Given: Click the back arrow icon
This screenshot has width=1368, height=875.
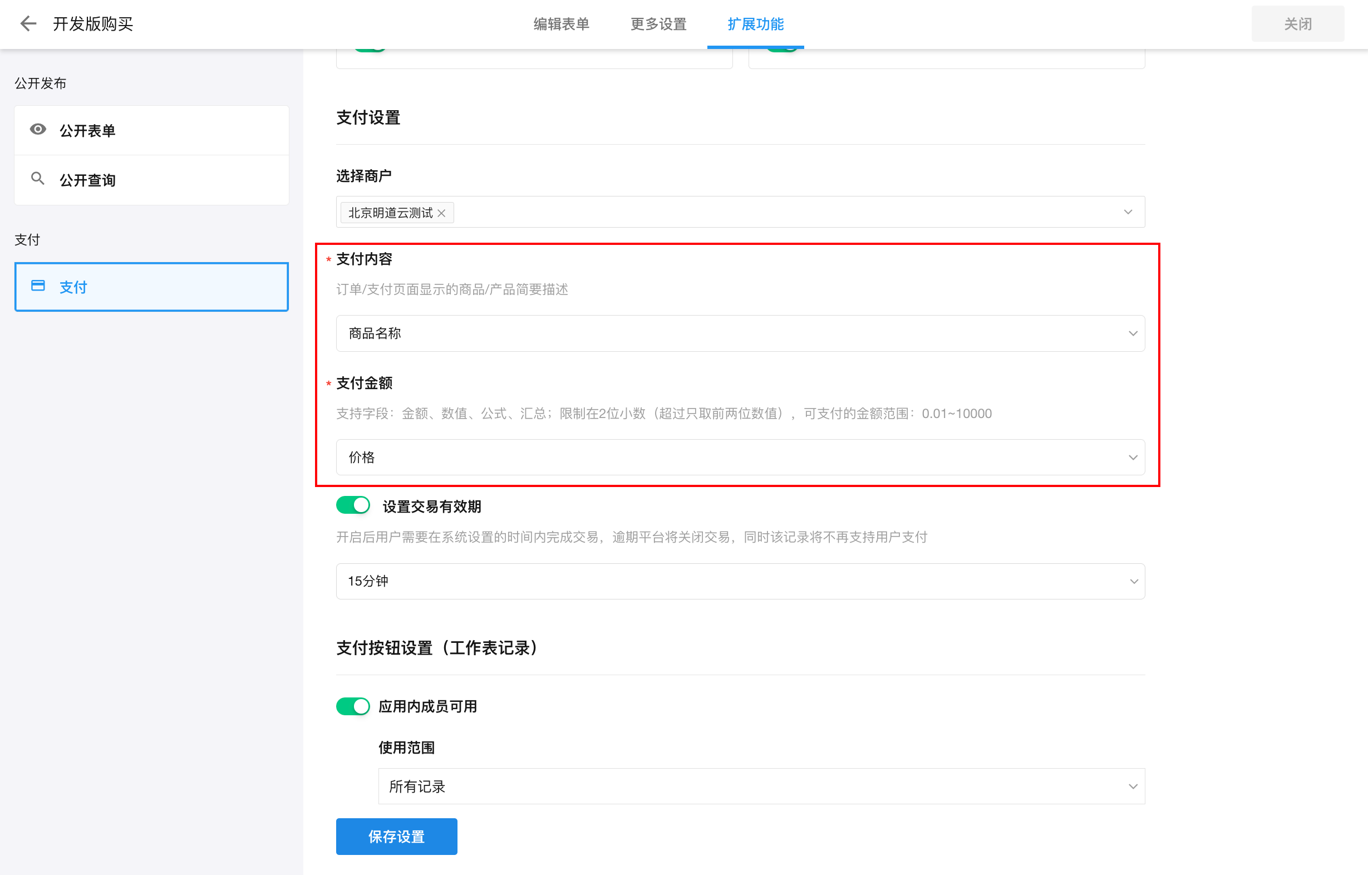Looking at the screenshot, I should tap(28, 24).
